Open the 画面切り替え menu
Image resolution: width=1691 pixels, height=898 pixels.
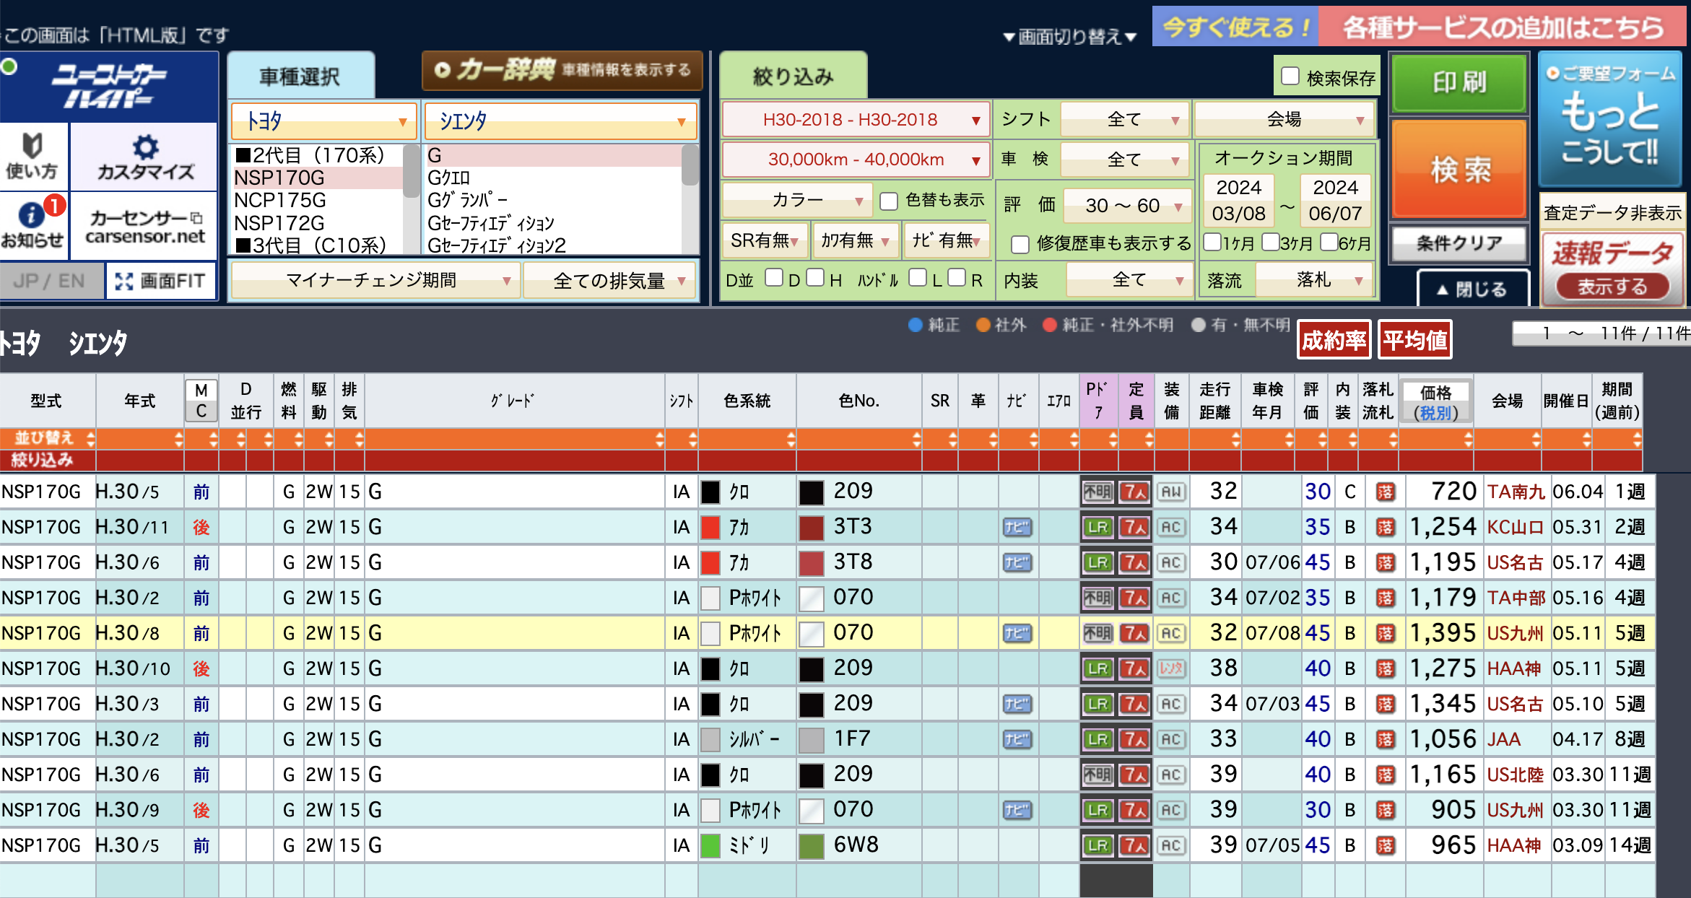coord(1069,36)
